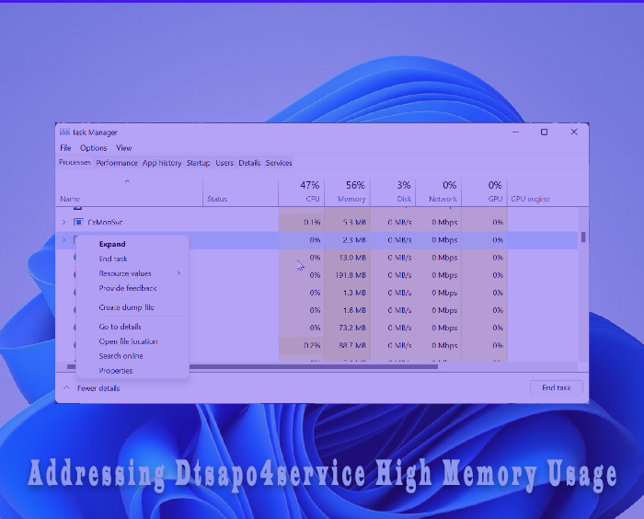The width and height of the screenshot is (644, 519).
Task: Open the File menu
Action: tap(65, 148)
